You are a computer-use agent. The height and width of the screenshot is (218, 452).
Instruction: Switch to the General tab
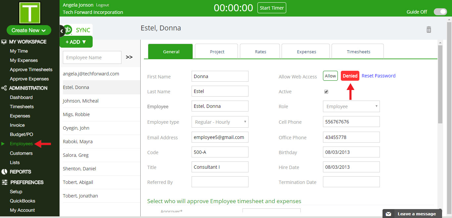click(x=170, y=52)
